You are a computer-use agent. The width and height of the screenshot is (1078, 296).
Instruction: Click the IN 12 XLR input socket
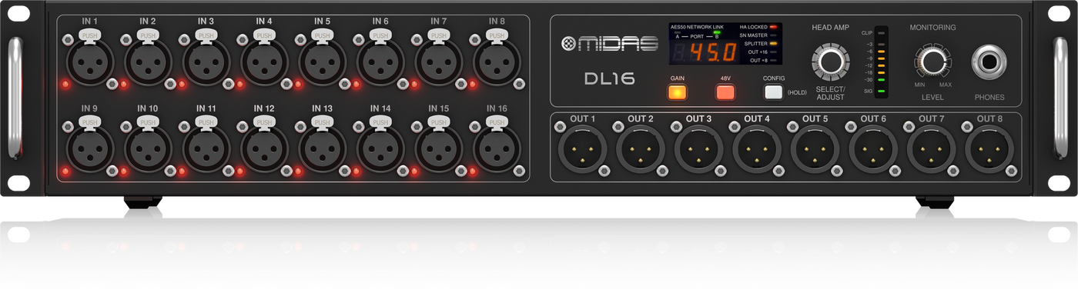click(x=264, y=148)
